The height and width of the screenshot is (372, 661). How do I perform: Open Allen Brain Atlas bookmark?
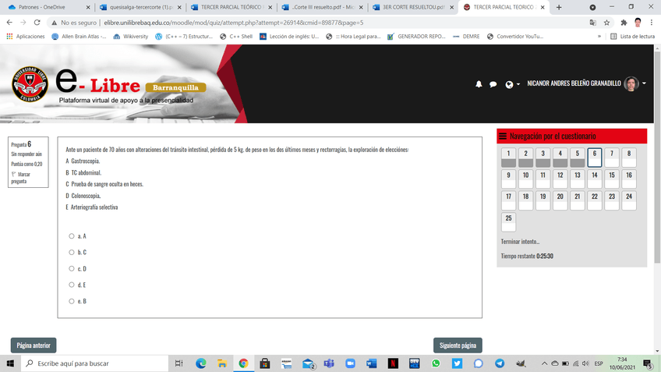tap(79, 37)
